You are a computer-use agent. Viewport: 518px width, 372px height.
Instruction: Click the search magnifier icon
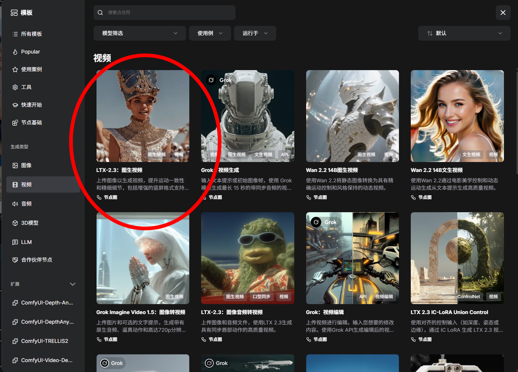[x=100, y=13]
